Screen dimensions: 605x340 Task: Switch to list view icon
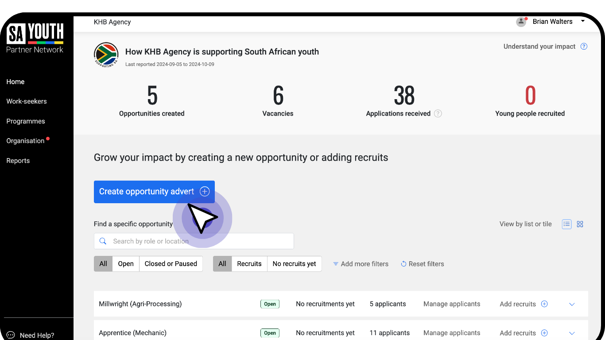tap(567, 224)
